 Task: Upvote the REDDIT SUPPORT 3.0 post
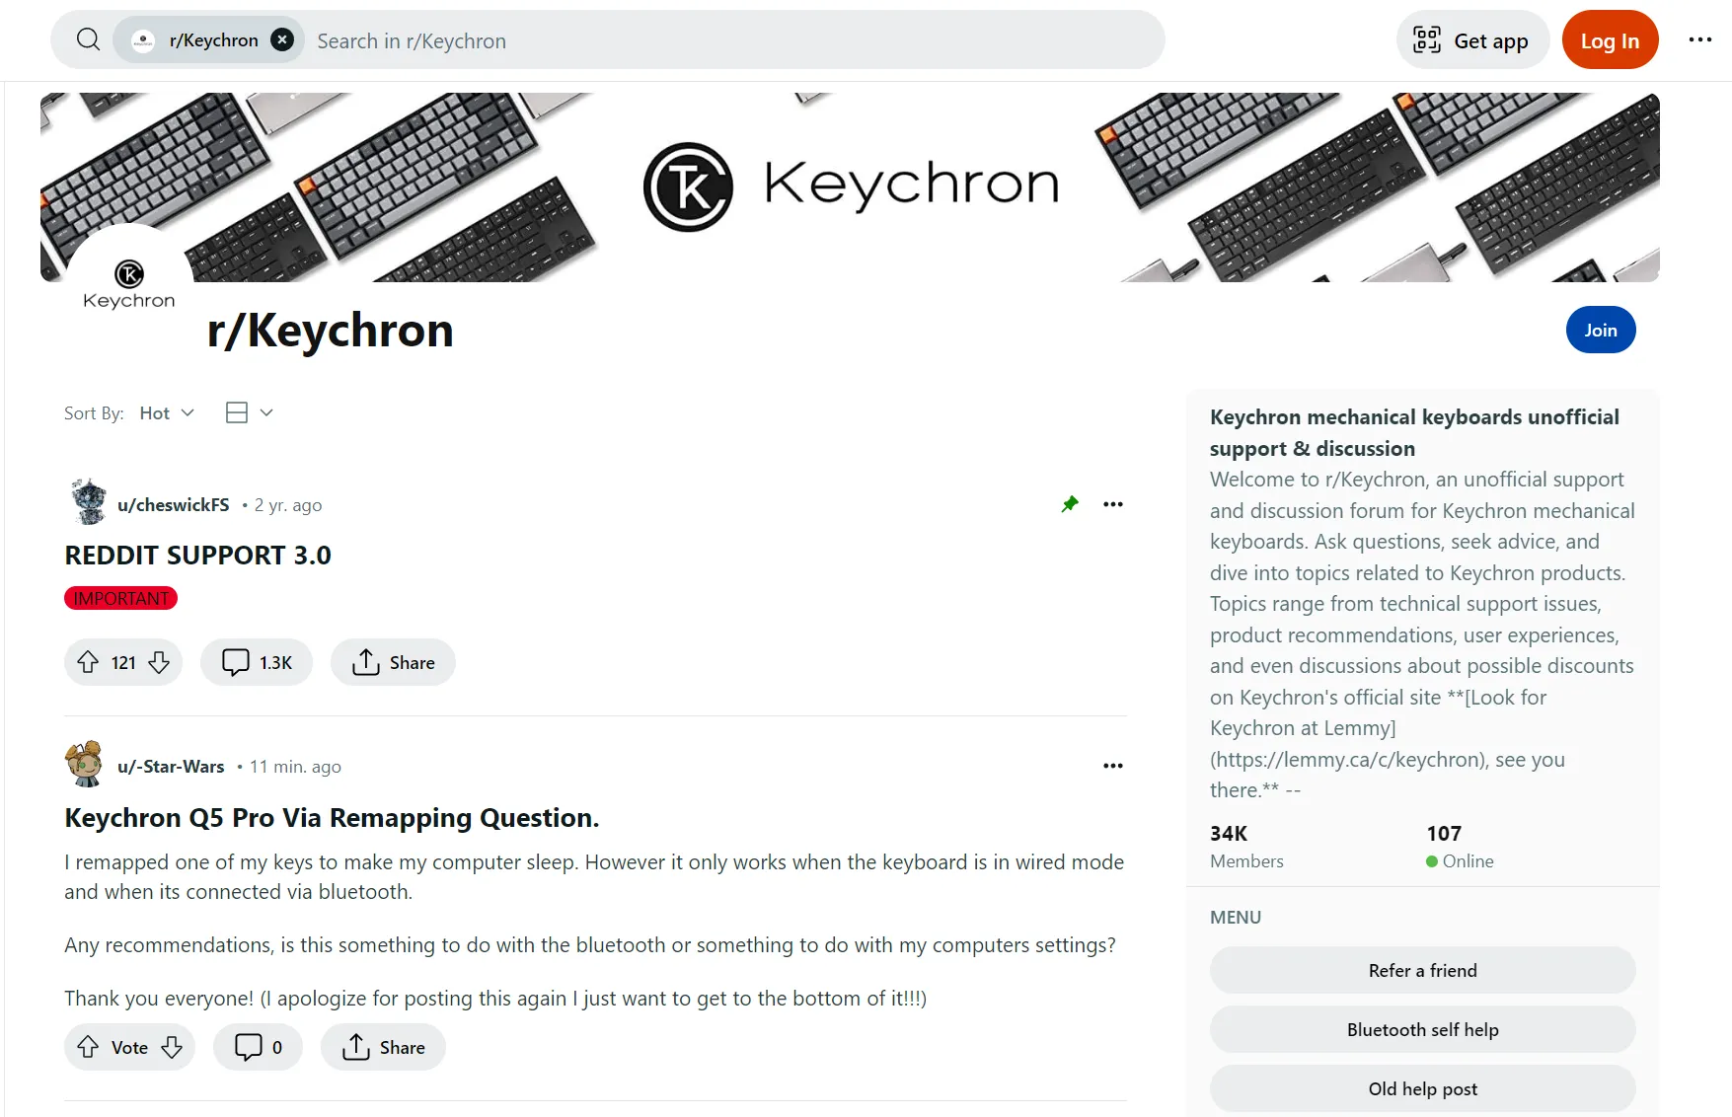[x=88, y=662]
